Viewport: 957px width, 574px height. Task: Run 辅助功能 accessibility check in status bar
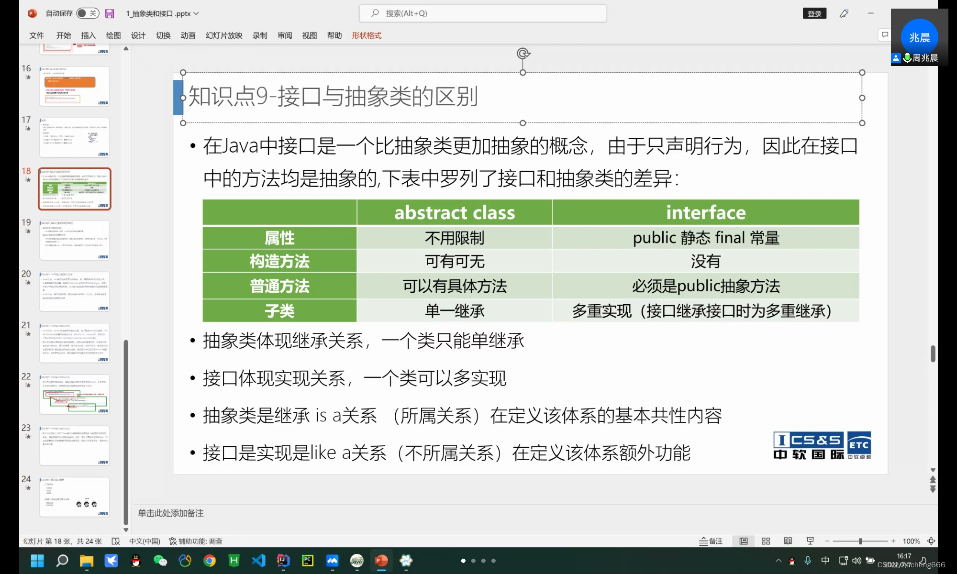196,541
